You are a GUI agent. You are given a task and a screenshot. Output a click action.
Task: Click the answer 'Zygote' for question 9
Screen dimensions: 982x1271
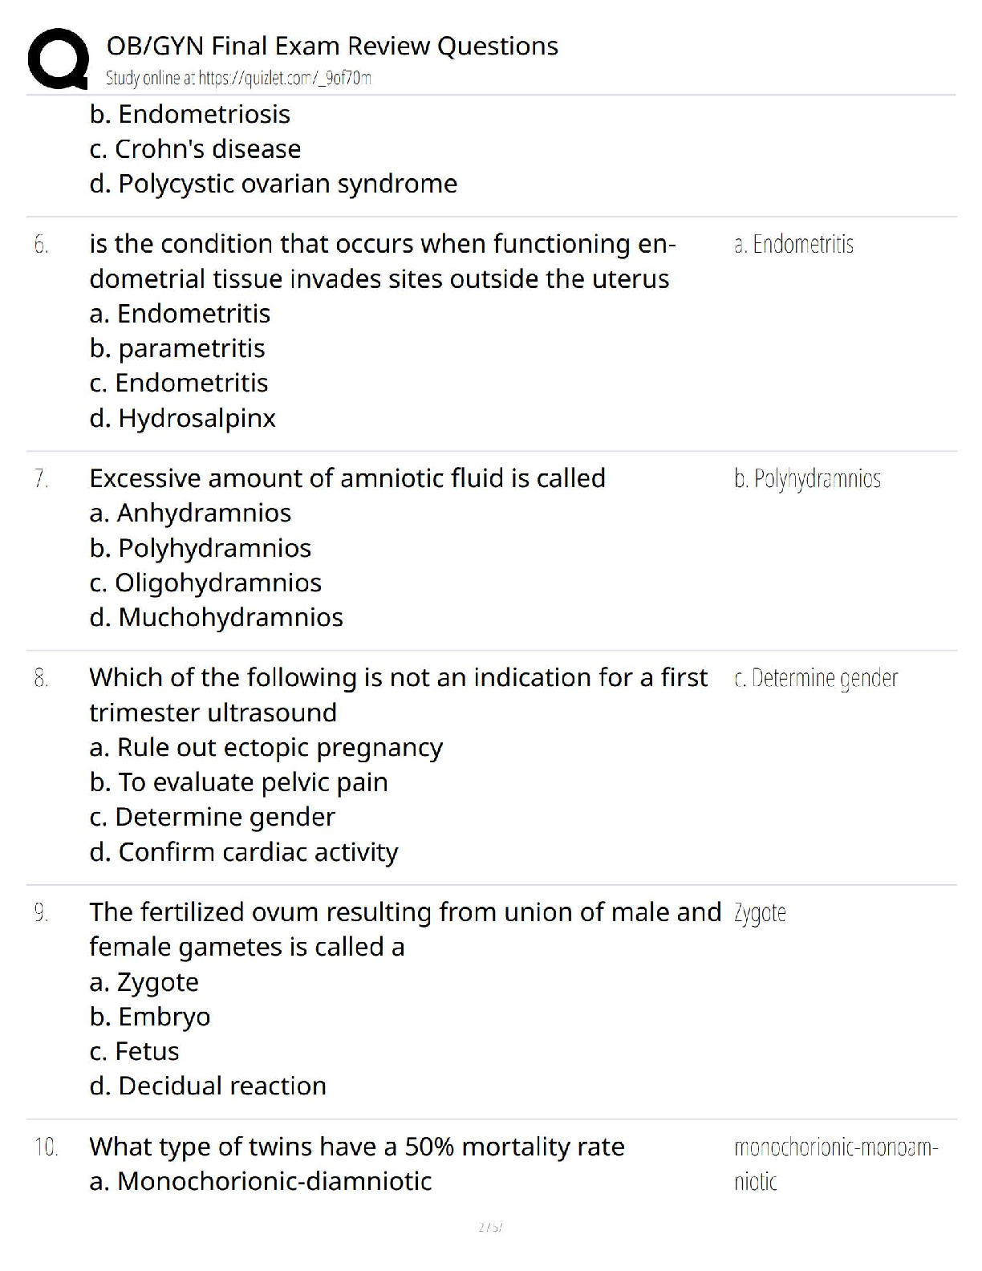pos(760,912)
